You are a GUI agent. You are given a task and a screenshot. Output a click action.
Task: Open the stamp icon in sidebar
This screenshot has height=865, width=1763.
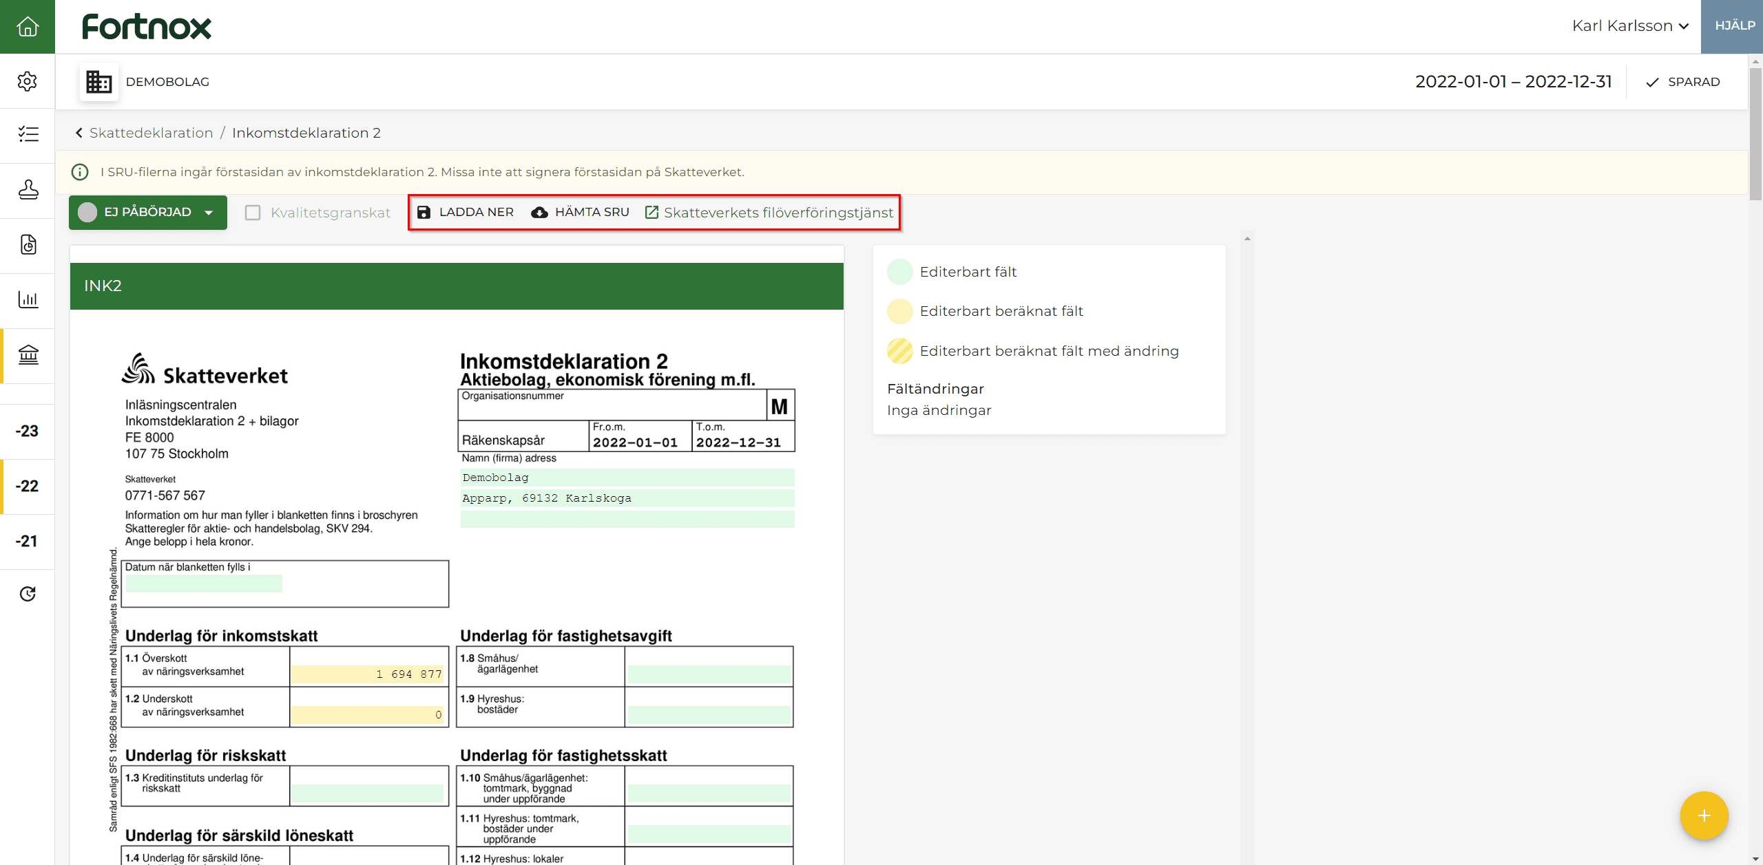click(x=28, y=189)
